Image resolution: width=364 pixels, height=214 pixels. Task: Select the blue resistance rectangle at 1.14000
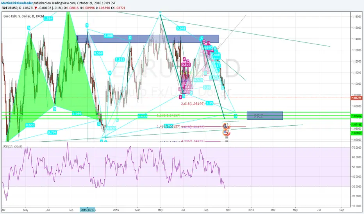(148, 39)
